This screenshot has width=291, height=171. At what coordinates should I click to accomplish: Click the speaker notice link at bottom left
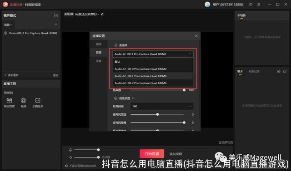click(x=80, y=166)
